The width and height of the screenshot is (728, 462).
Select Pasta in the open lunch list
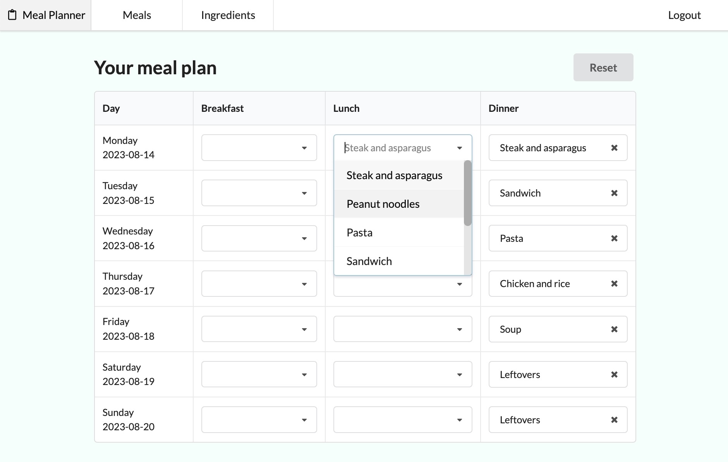(359, 233)
